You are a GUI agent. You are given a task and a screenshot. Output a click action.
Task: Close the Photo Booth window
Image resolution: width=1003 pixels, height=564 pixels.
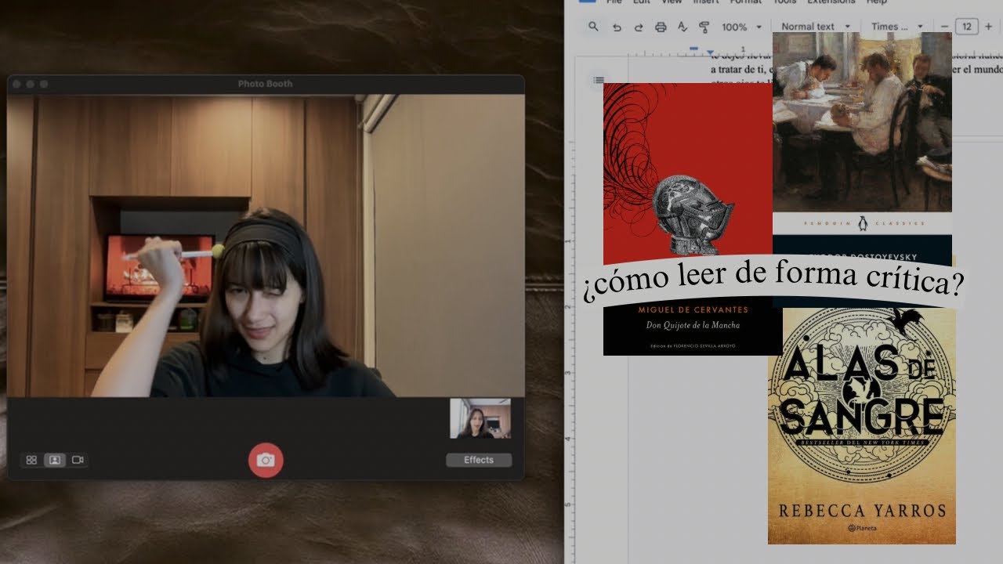(18, 84)
